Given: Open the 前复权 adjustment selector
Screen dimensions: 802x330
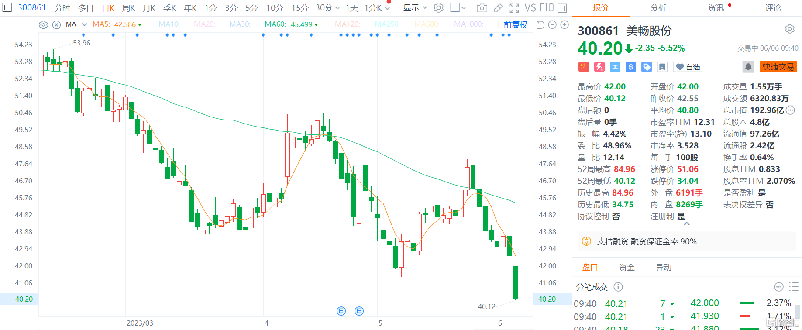Looking at the screenshot, I should tap(516, 25).
